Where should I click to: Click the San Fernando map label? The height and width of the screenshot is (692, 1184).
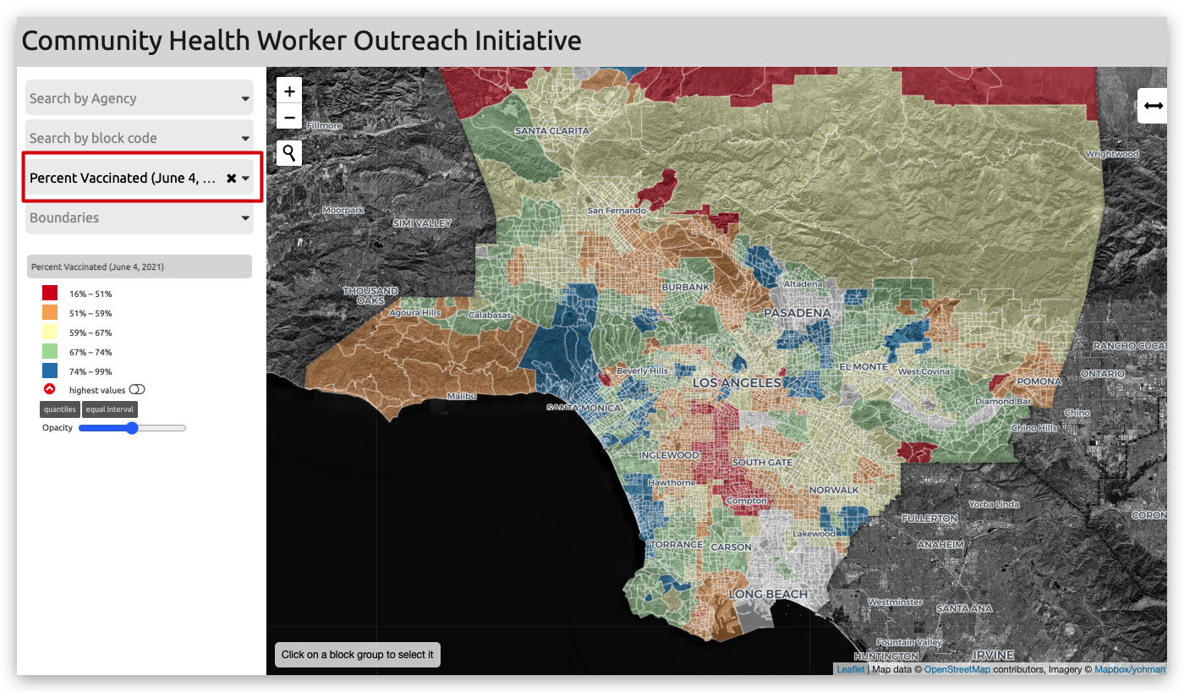pyautogui.click(x=617, y=210)
